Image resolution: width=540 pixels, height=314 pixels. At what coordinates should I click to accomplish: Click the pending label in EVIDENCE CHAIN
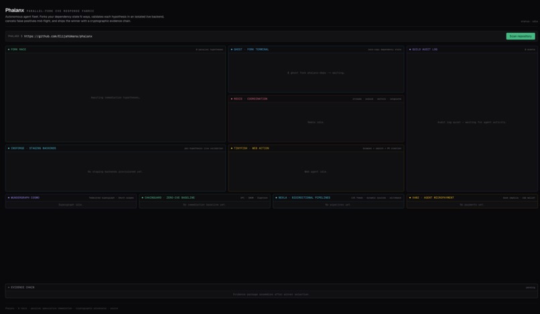(x=531, y=287)
